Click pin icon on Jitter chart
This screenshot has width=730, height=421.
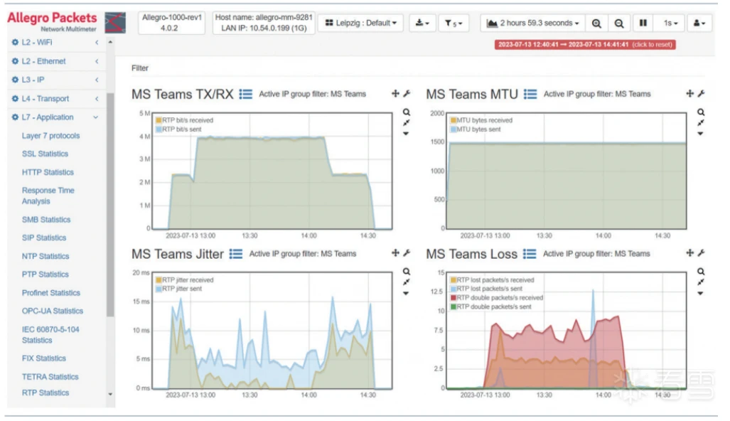click(407, 282)
